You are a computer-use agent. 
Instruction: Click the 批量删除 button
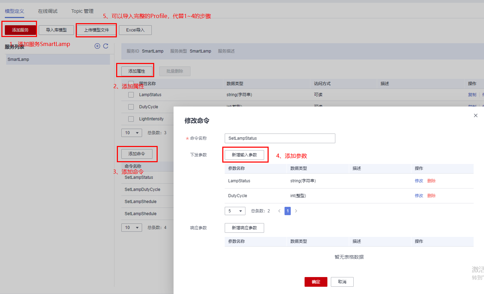[175, 71]
